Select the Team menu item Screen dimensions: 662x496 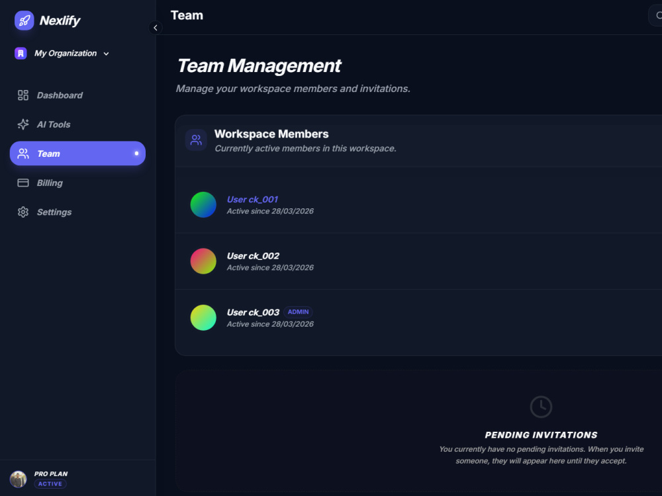[77, 153]
